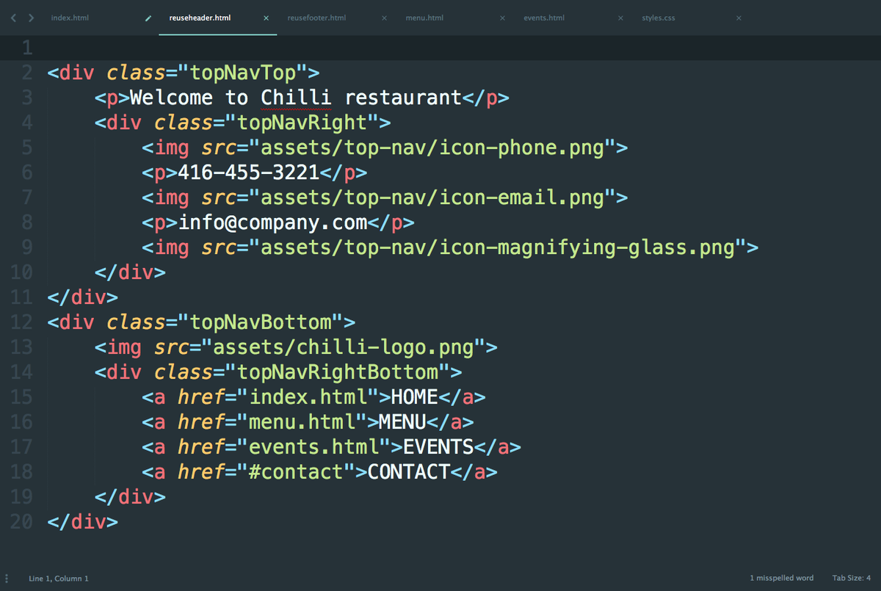881x591 pixels.
Task: Click the Line 1, Column 1 indicator
Action: 59,579
